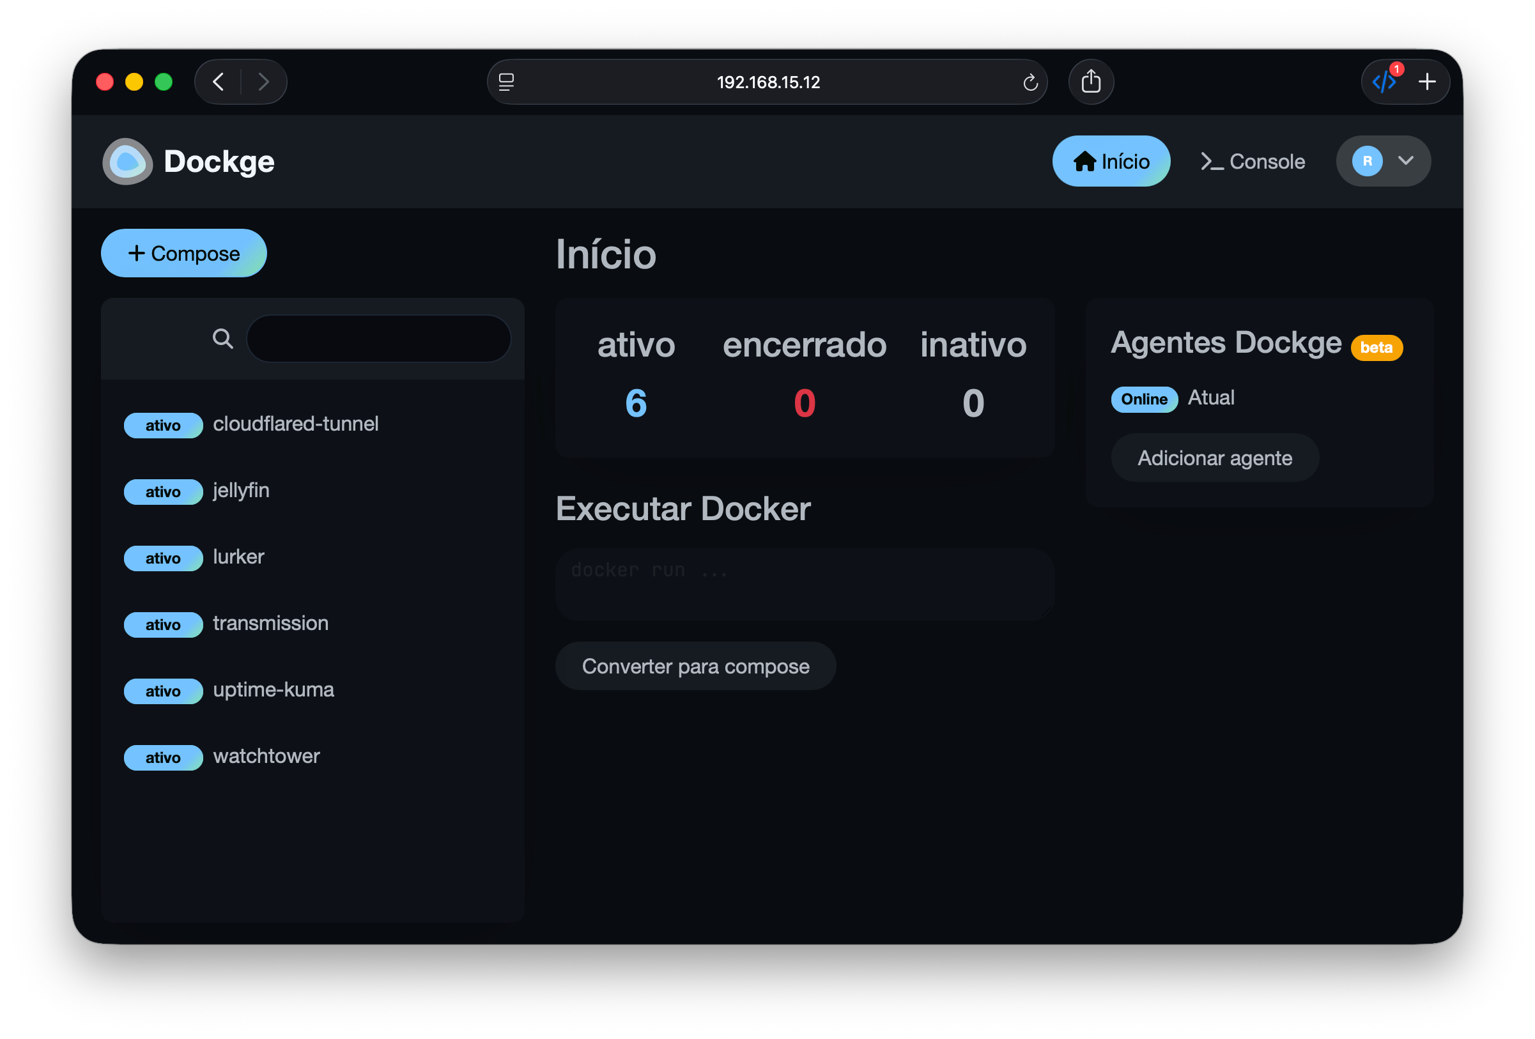Open the Console tab
This screenshot has height=1039, width=1535.
pyautogui.click(x=1253, y=161)
